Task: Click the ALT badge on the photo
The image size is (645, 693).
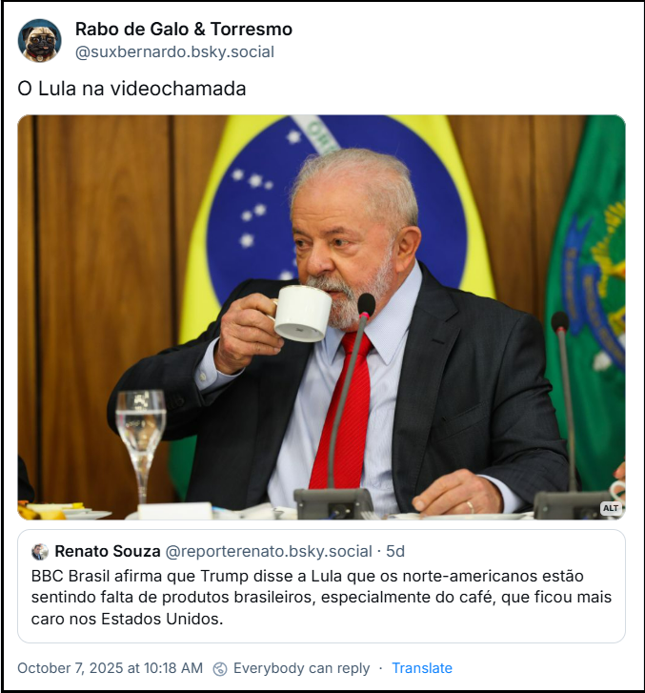Action: [611, 508]
